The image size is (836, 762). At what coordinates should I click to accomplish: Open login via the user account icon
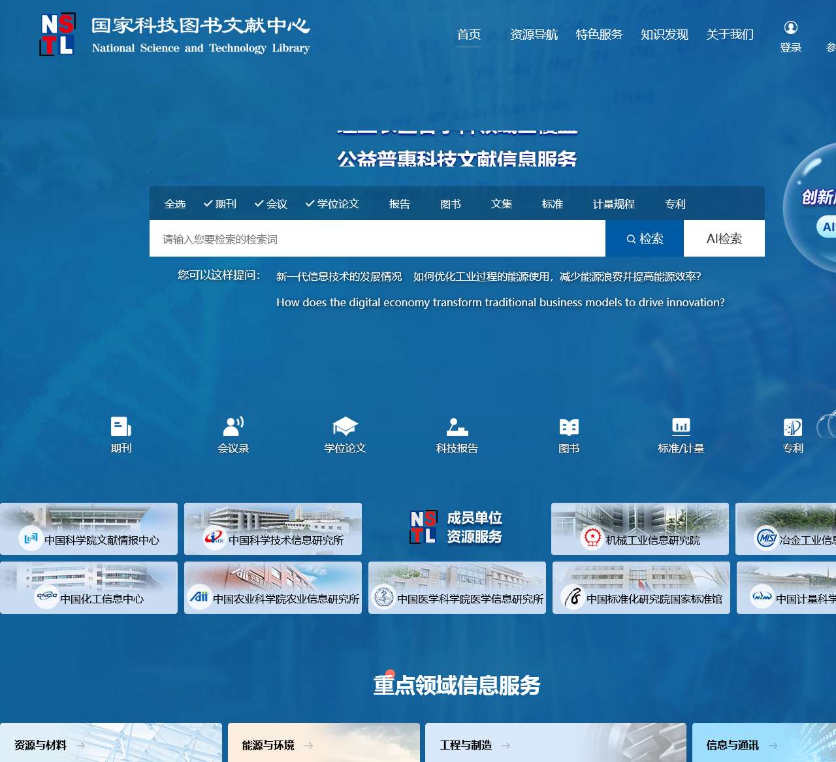(x=791, y=27)
